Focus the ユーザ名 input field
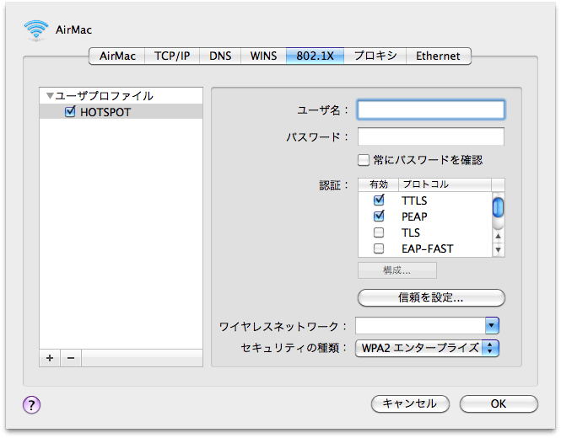This screenshot has width=561, height=438. [431, 109]
